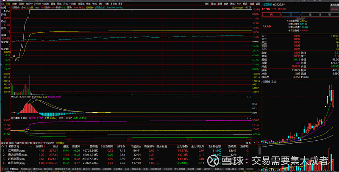Screen dimensions: 339x172
Task: Click the stock name 川润股份 header
Action: coord(267,5)
